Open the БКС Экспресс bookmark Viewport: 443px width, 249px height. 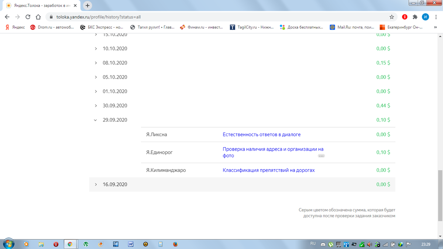(x=102, y=27)
